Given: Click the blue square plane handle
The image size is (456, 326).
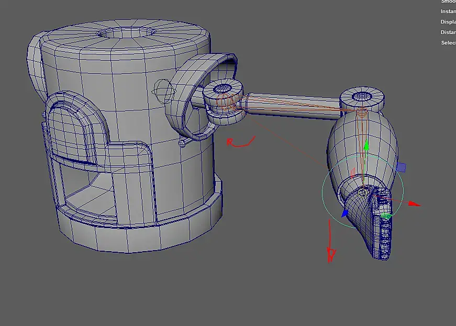Looking at the screenshot, I should pos(402,167).
